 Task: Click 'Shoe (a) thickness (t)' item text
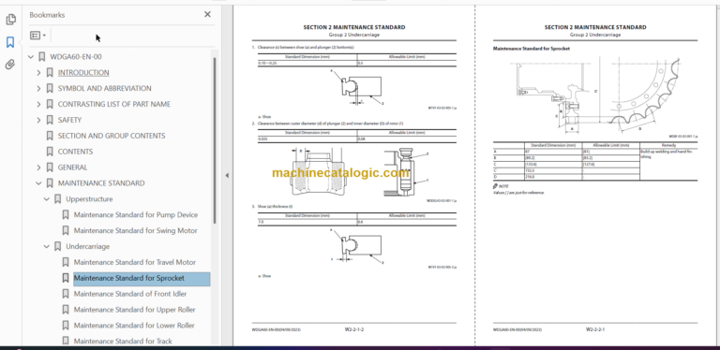274,207
